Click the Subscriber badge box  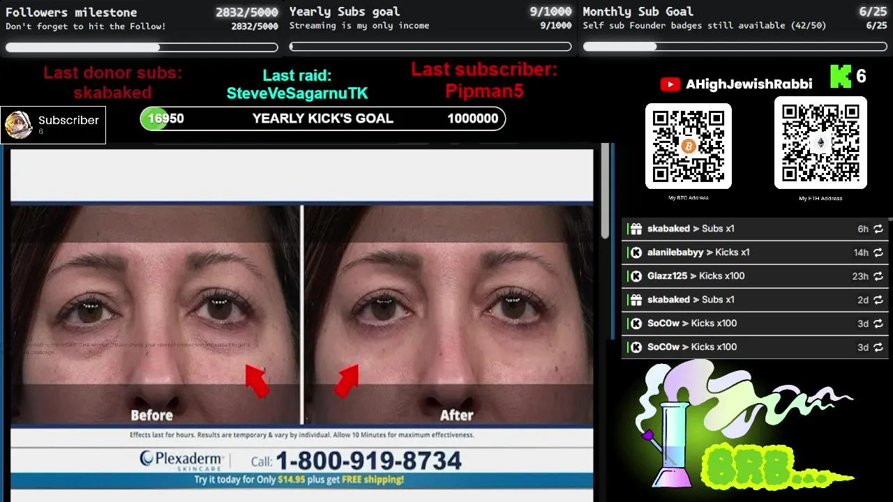pyautogui.click(x=53, y=125)
